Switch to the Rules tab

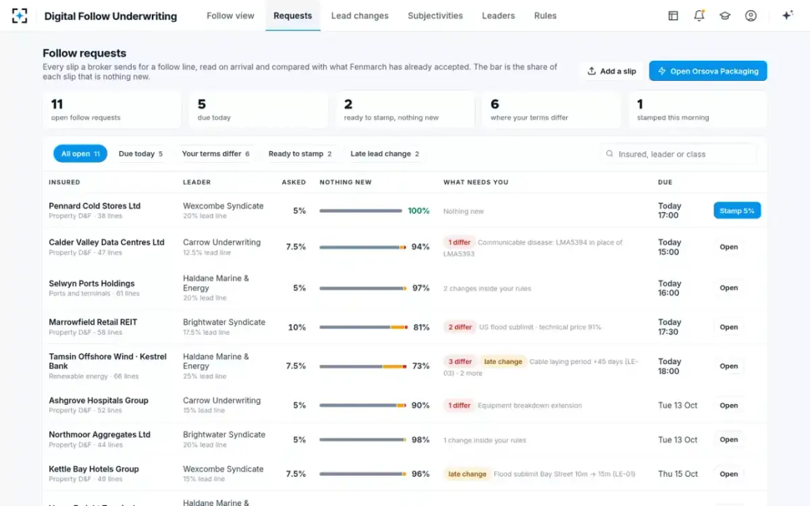tap(545, 16)
